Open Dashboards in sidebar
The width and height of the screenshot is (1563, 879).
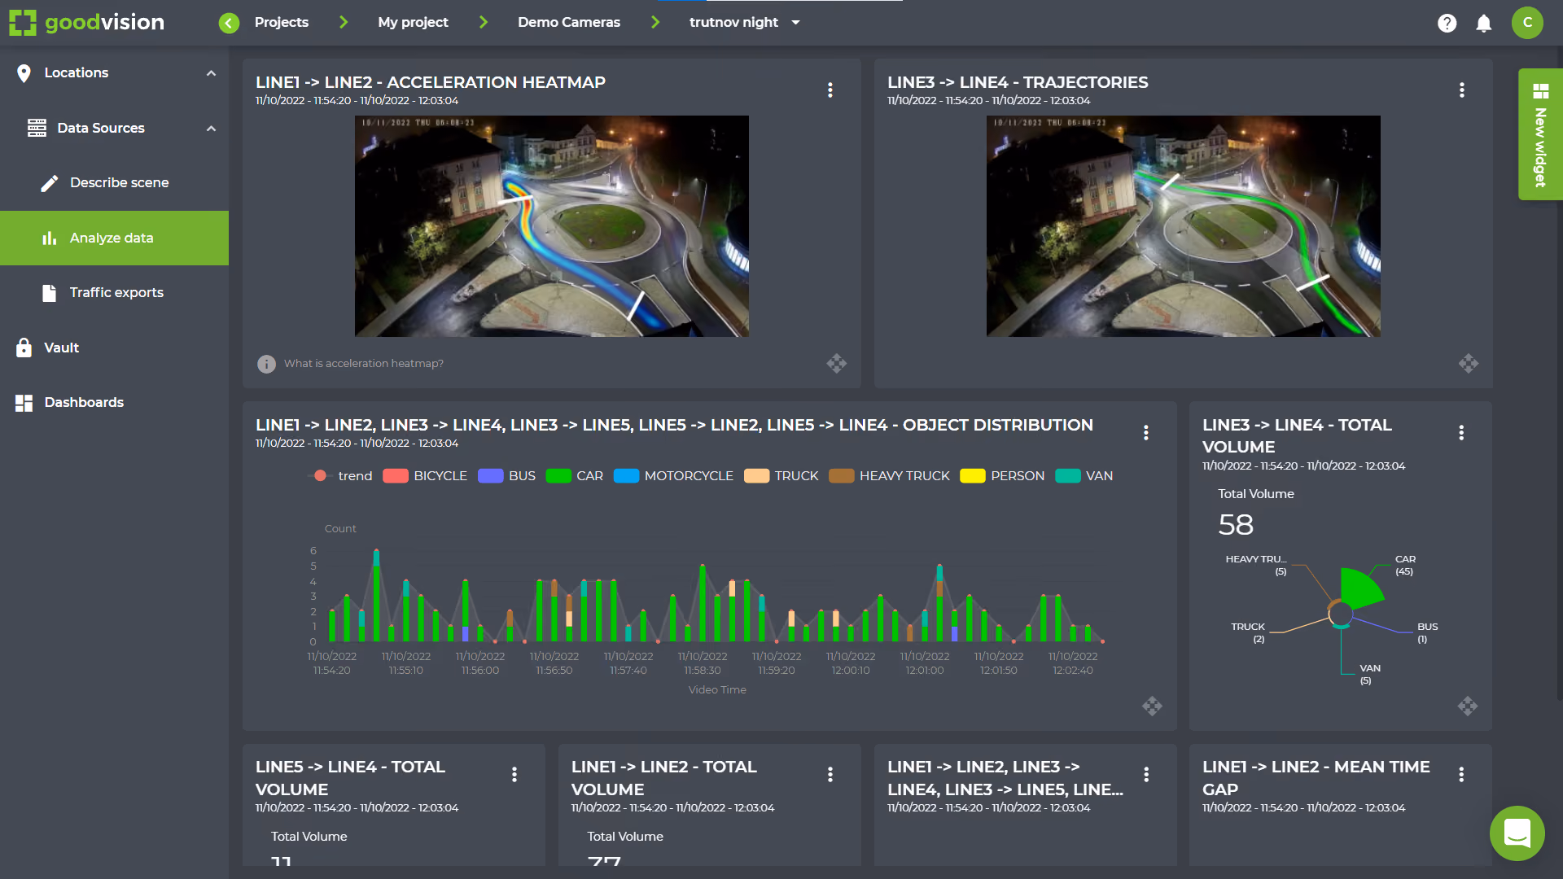pyautogui.click(x=114, y=403)
